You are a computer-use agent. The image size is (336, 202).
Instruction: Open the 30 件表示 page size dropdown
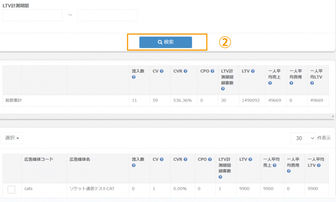tap(303, 138)
